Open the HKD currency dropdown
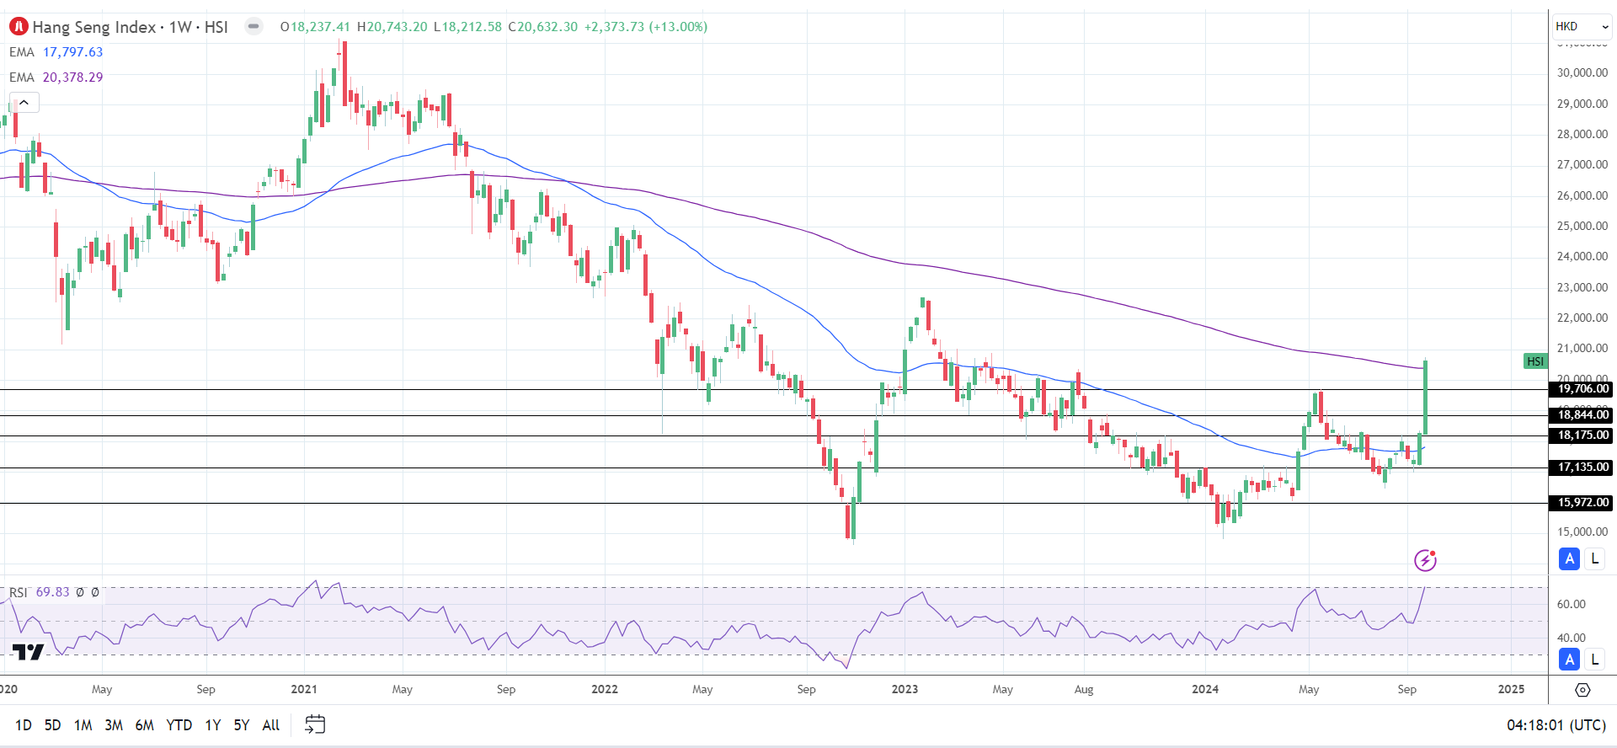The width and height of the screenshot is (1617, 748). tap(1582, 26)
